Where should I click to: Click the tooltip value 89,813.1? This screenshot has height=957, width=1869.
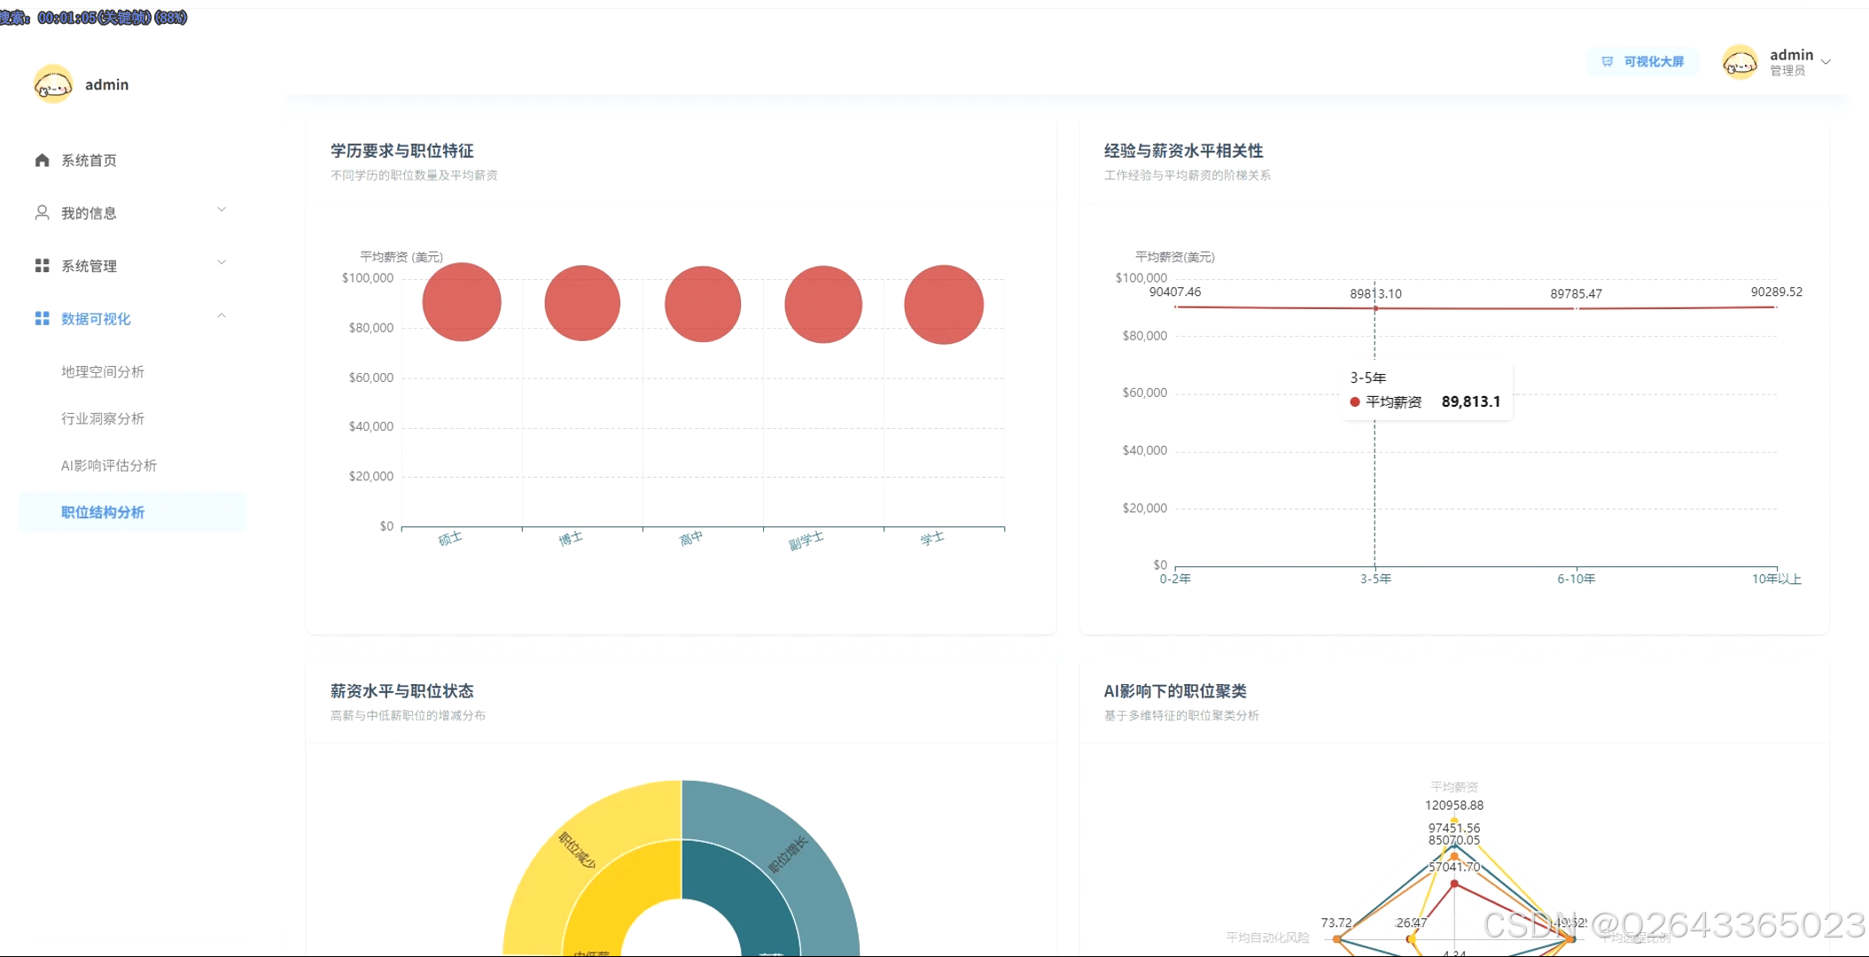coord(1471,401)
